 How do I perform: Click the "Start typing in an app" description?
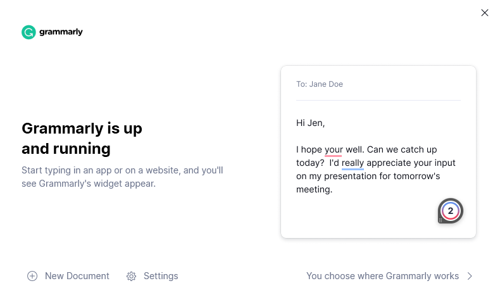point(122,177)
